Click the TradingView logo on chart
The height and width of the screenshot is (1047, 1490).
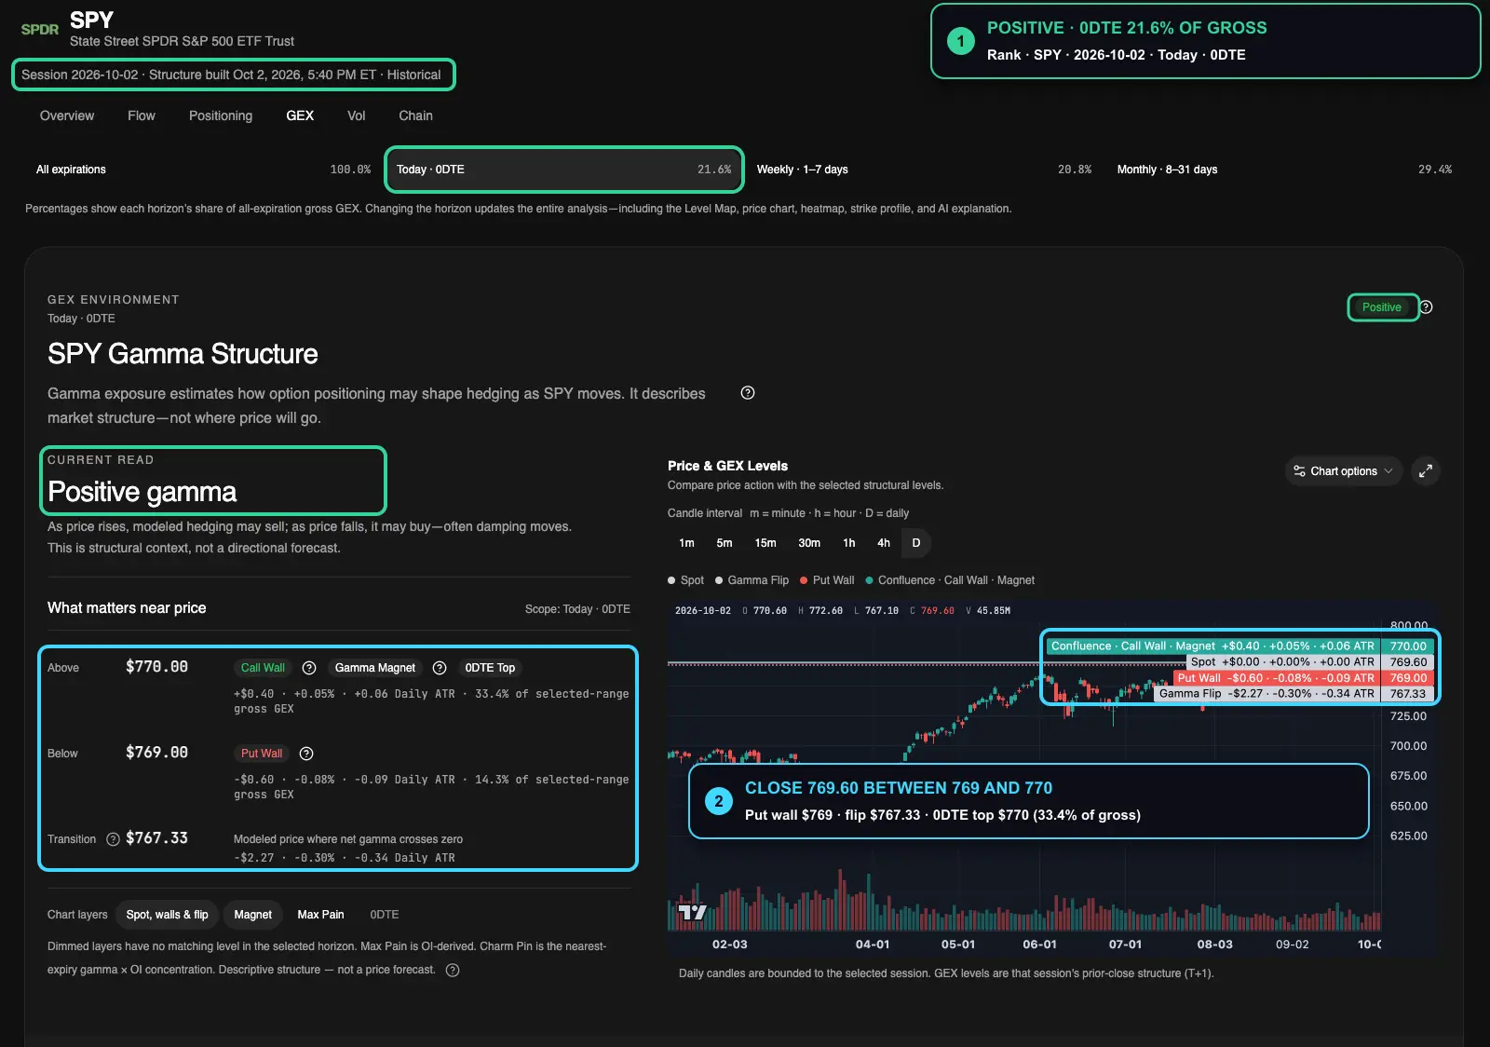(693, 912)
